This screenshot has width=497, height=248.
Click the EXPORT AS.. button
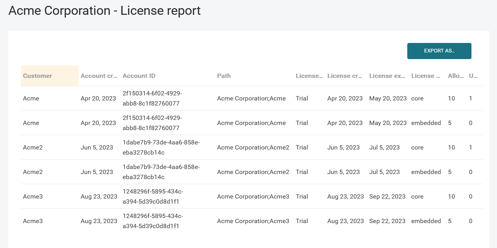(x=439, y=51)
